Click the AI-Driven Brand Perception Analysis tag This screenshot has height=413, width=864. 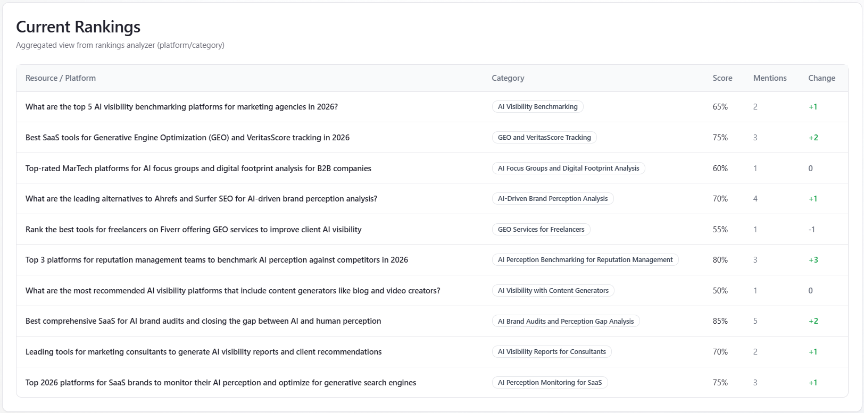coord(552,199)
